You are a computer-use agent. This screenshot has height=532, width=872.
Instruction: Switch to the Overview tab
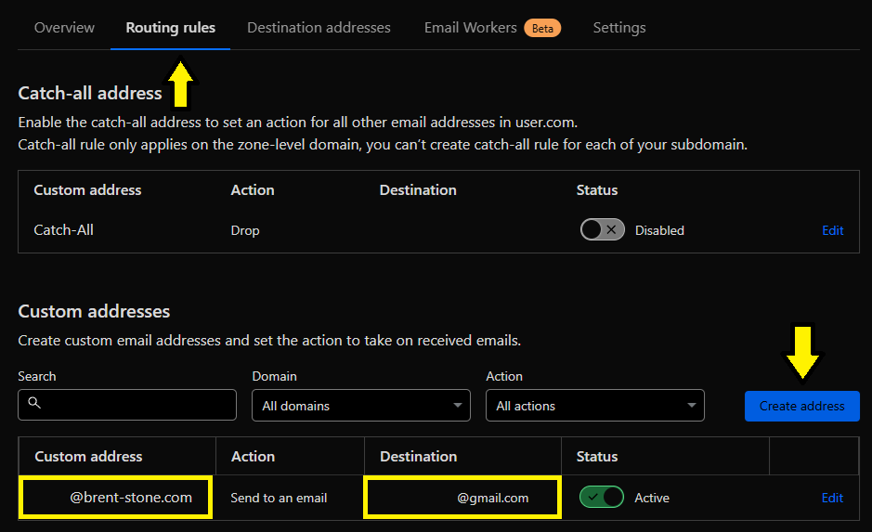[64, 28]
